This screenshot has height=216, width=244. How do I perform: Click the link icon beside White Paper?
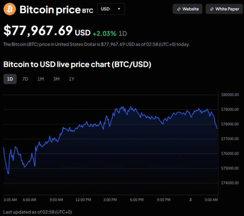(x=212, y=9)
